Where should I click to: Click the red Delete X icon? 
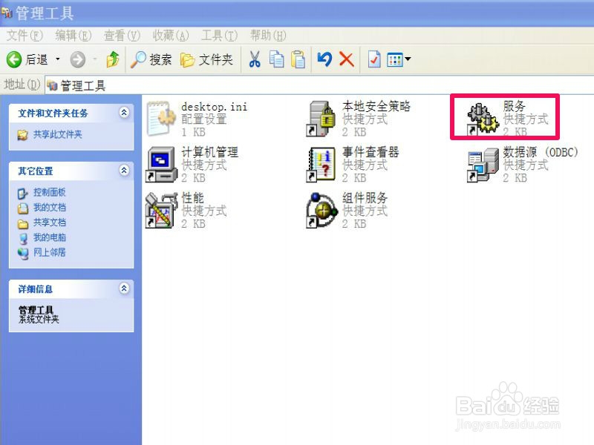pos(347,59)
